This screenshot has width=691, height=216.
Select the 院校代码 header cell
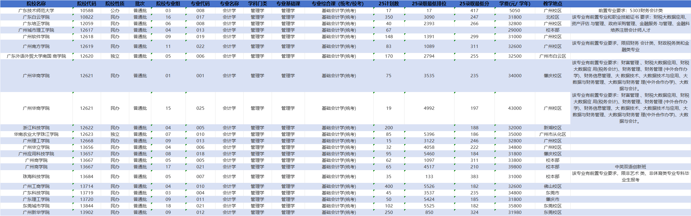coord(86,4)
